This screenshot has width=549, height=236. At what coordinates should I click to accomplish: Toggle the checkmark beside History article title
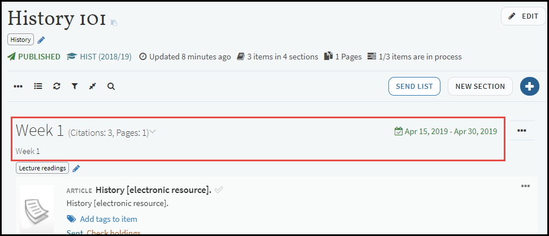click(x=219, y=190)
